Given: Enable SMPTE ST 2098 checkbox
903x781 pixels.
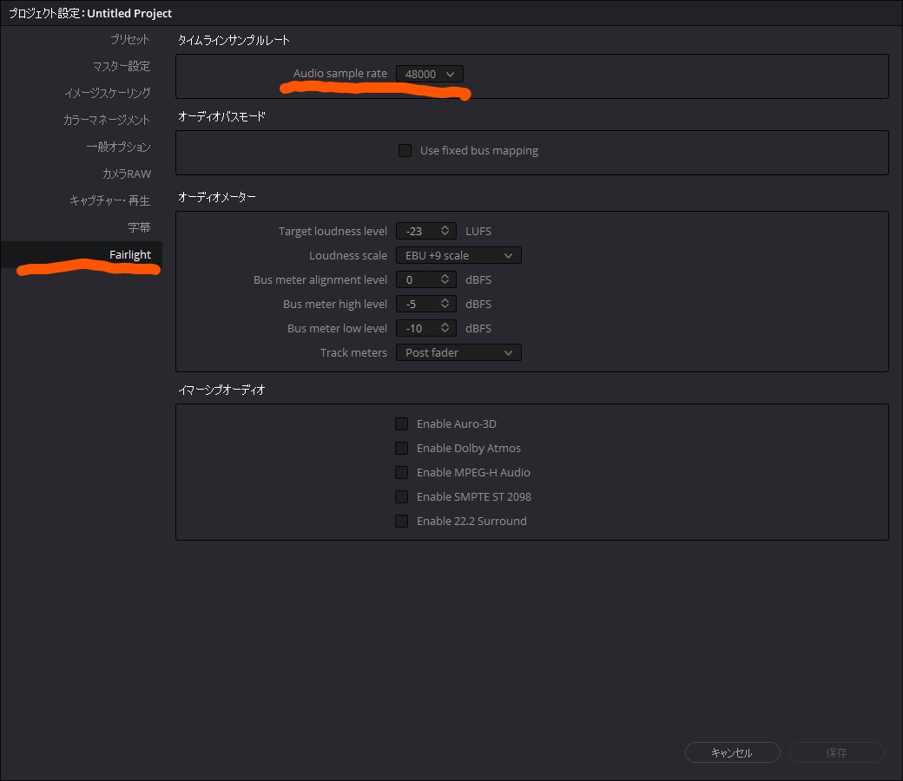Looking at the screenshot, I should click(401, 496).
